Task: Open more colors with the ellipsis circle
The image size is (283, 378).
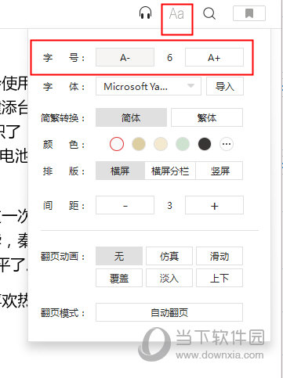Action: [x=227, y=144]
